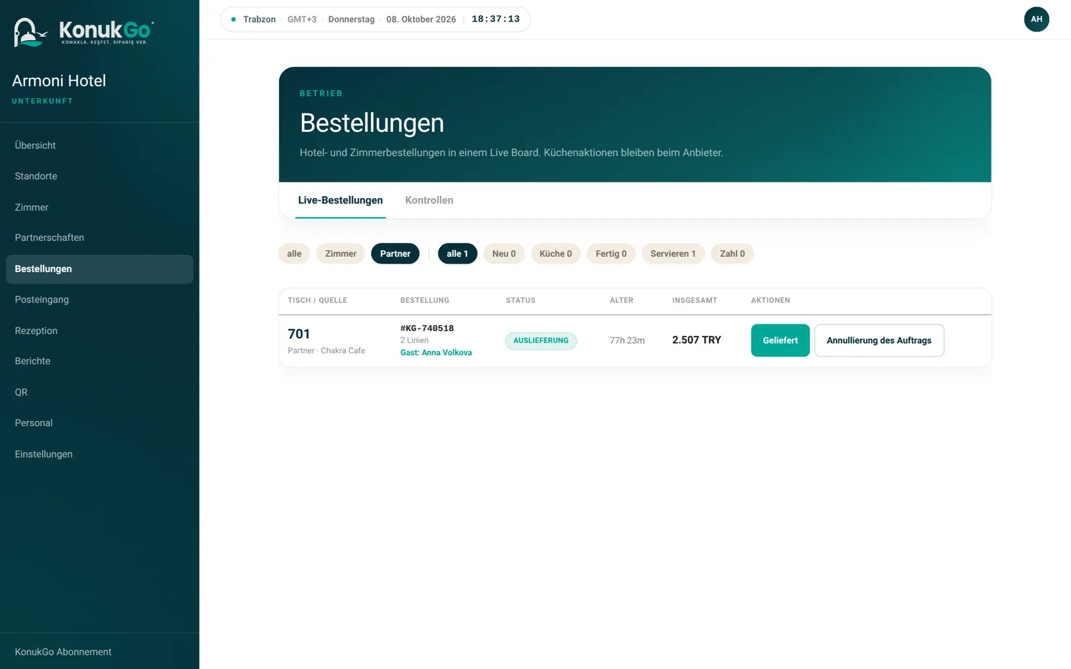The width and height of the screenshot is (1071, 669).
Task: Click 'Annullierung des Auftrags' button
Action: coord(879,341)
